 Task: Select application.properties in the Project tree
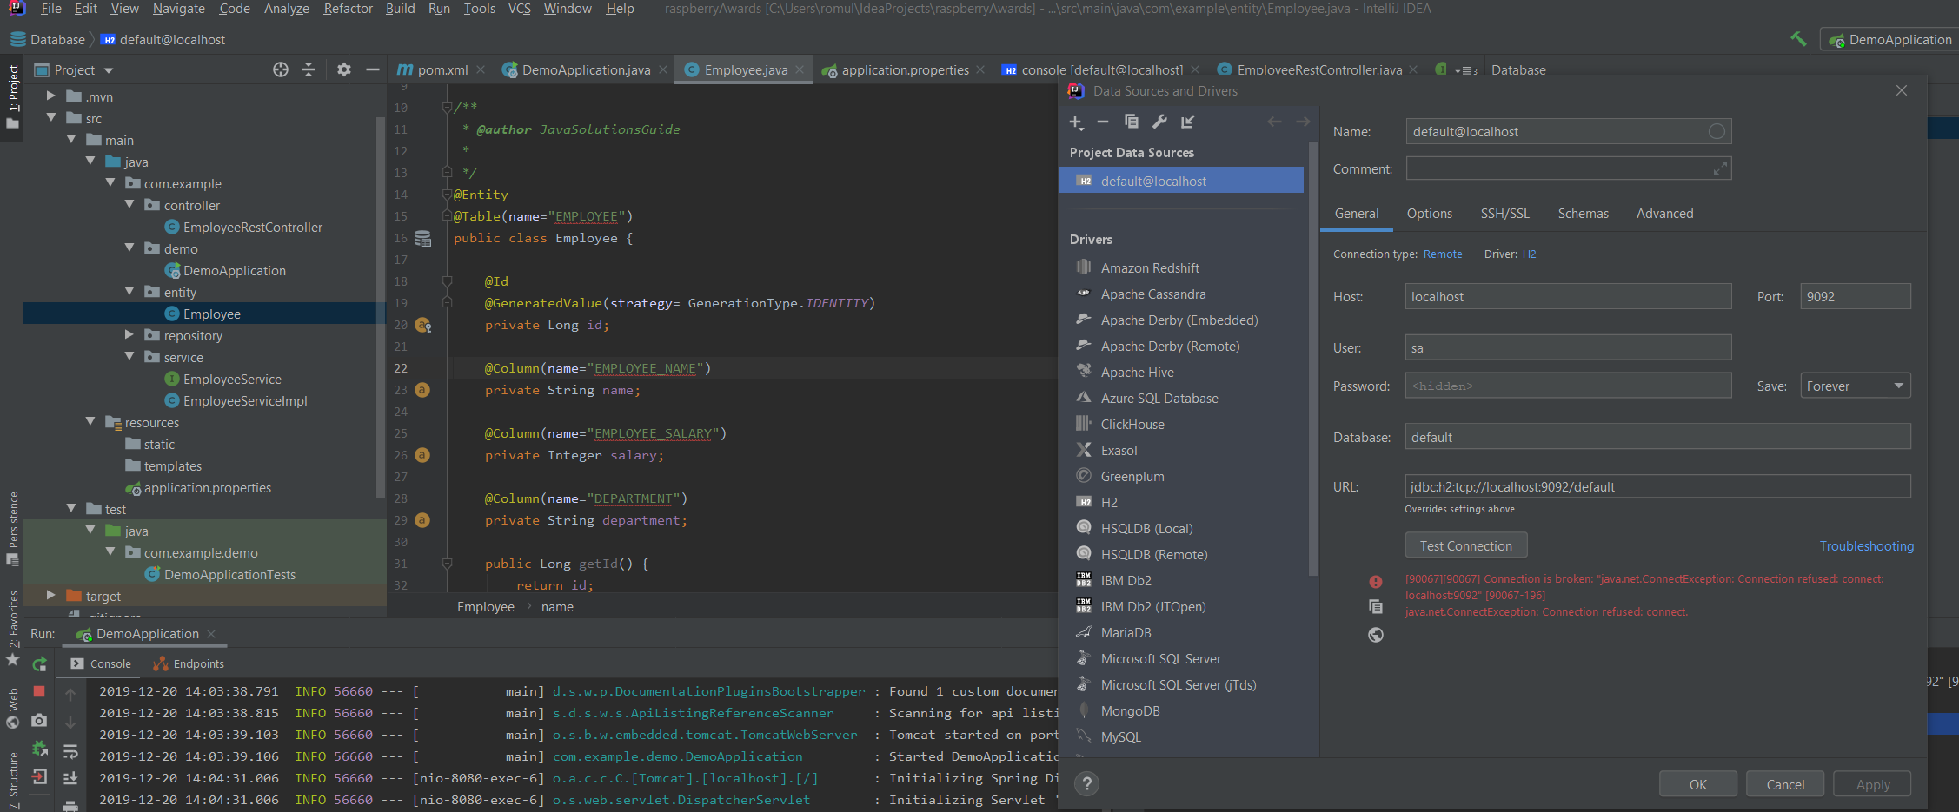tap(207, 487)
